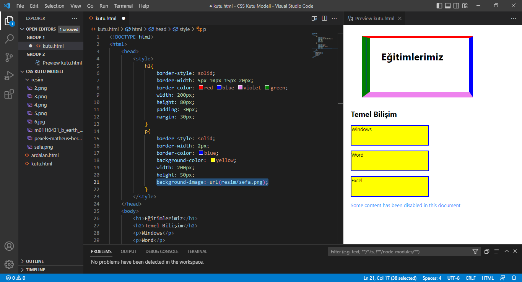The image size is (522, 282).
Task: Toggle the primary side bar layout button
Action: click(439, 6)
